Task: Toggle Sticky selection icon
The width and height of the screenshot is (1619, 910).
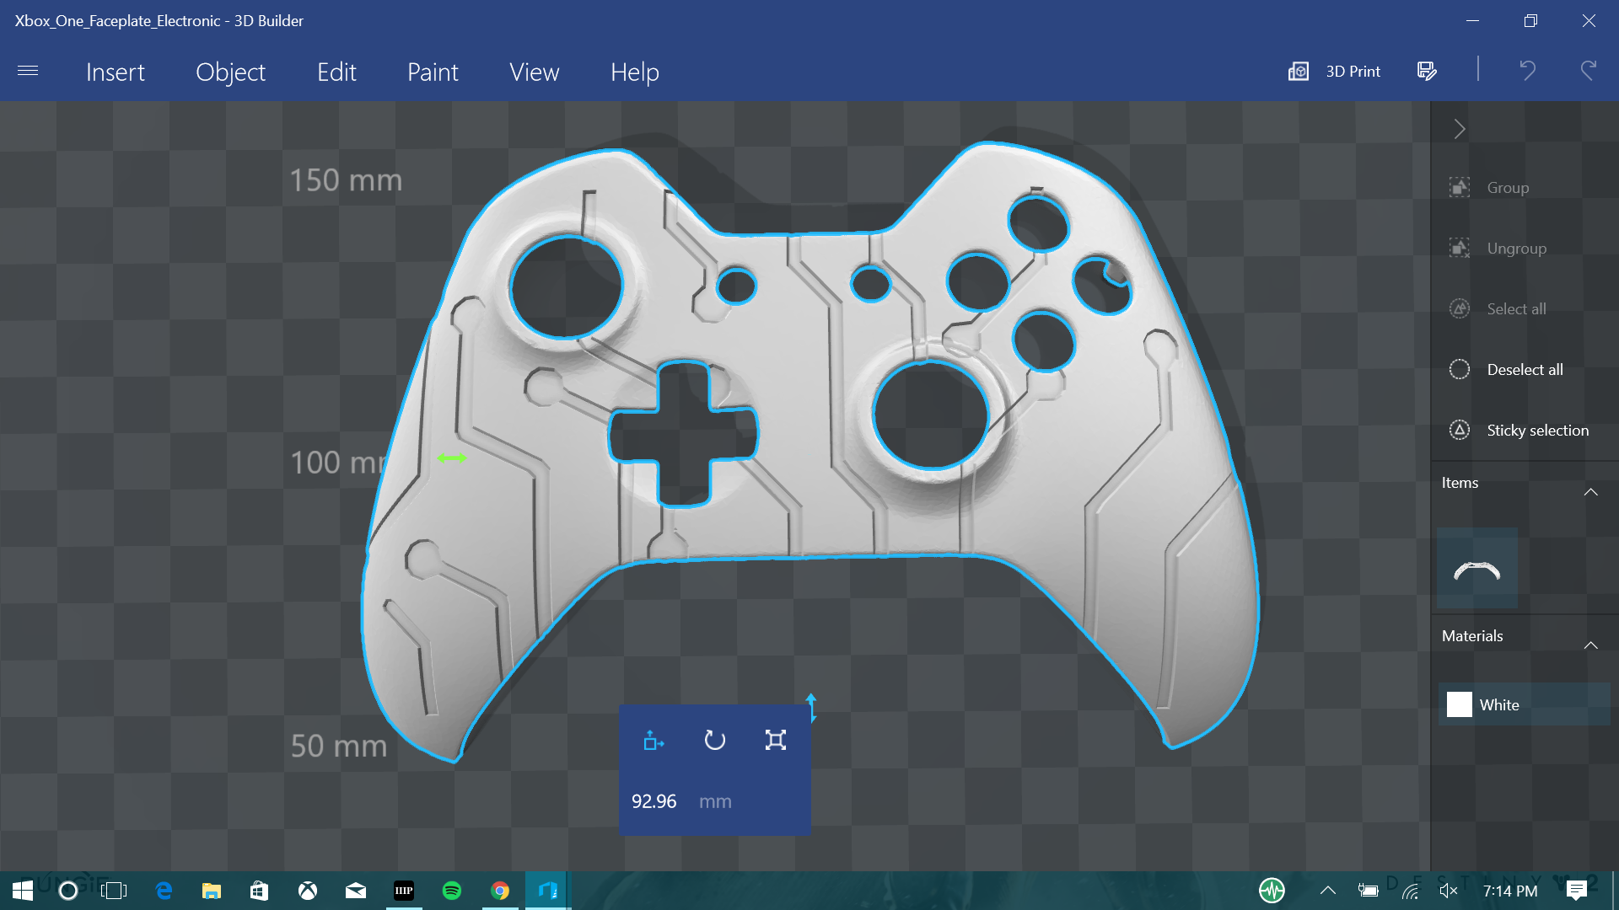Action: tap(1460, 430)
